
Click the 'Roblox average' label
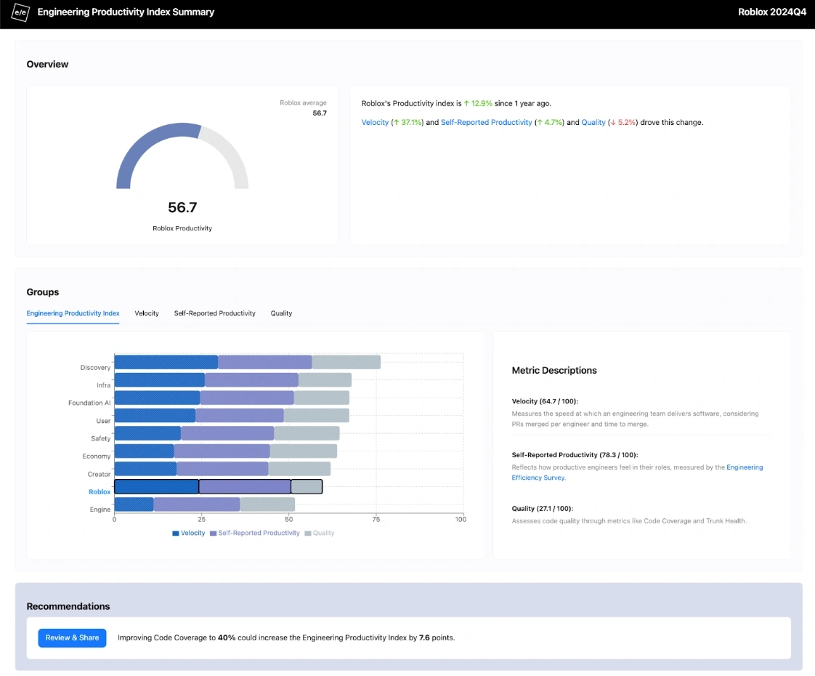tap(303, 103)
